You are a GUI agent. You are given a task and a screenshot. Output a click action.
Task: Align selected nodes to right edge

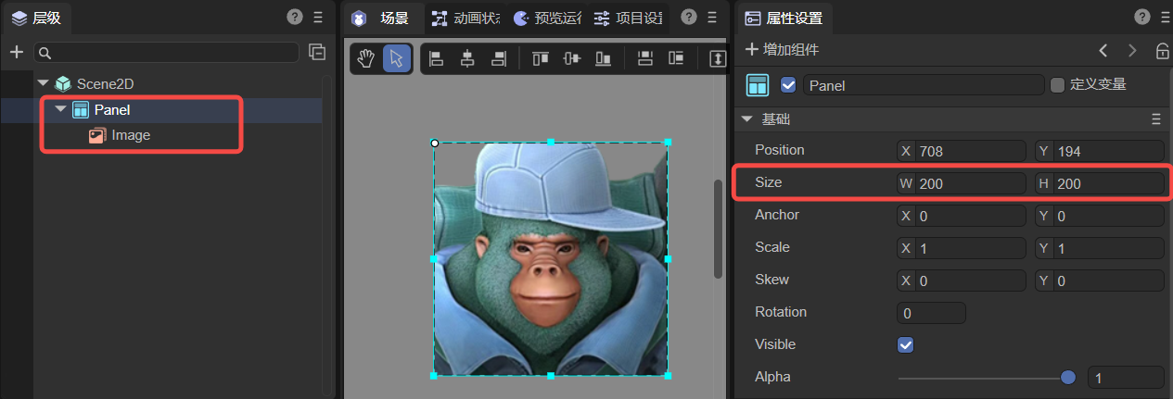[499, 58]
